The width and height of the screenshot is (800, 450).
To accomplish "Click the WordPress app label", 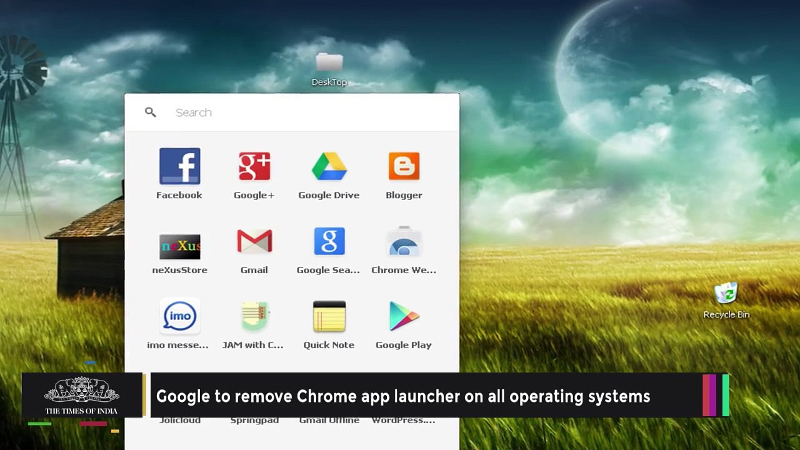I will coord(404,420).
